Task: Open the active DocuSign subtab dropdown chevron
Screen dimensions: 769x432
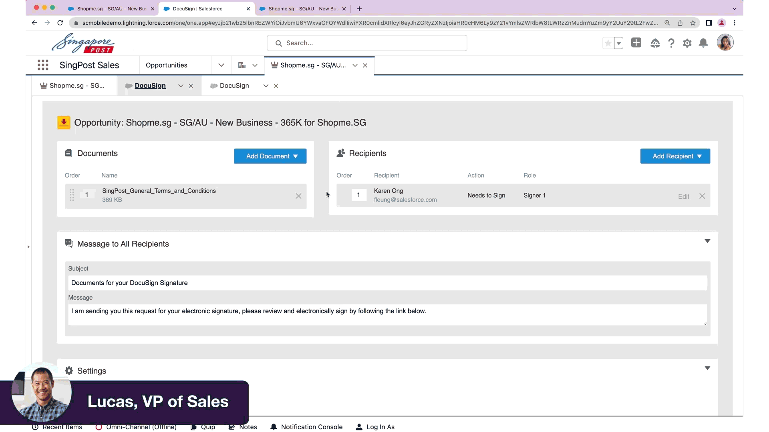Action: tap(181, 86)
